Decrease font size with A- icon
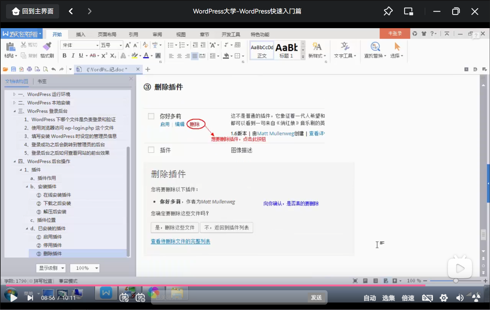This screenshot has width=490, height=310. coord(136,45)
